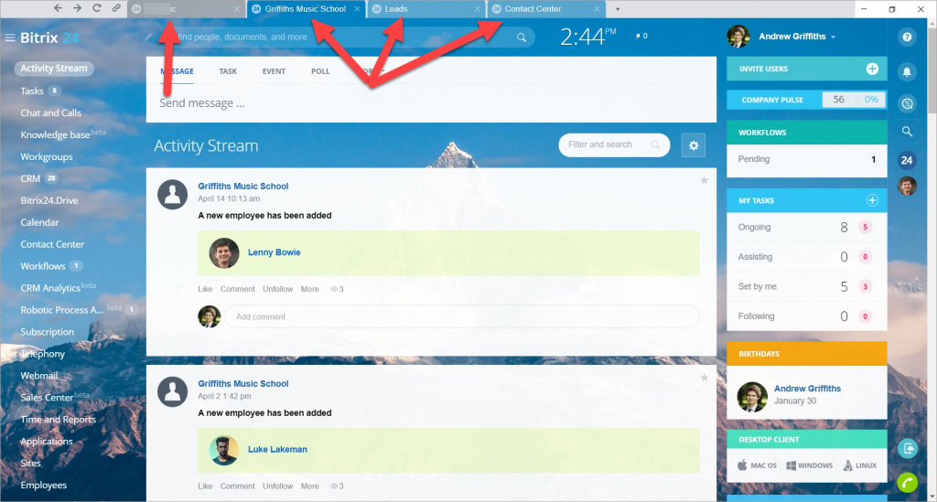Open Set by me tasks row
937x502 pixels.
(807, 286)
